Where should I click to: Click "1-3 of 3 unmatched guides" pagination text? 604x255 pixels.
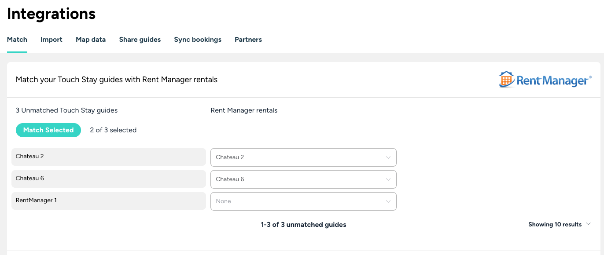click(303, 225)
